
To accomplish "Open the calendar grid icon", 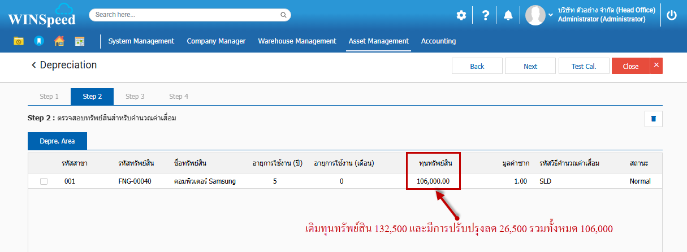I will [x=80, y=41].
